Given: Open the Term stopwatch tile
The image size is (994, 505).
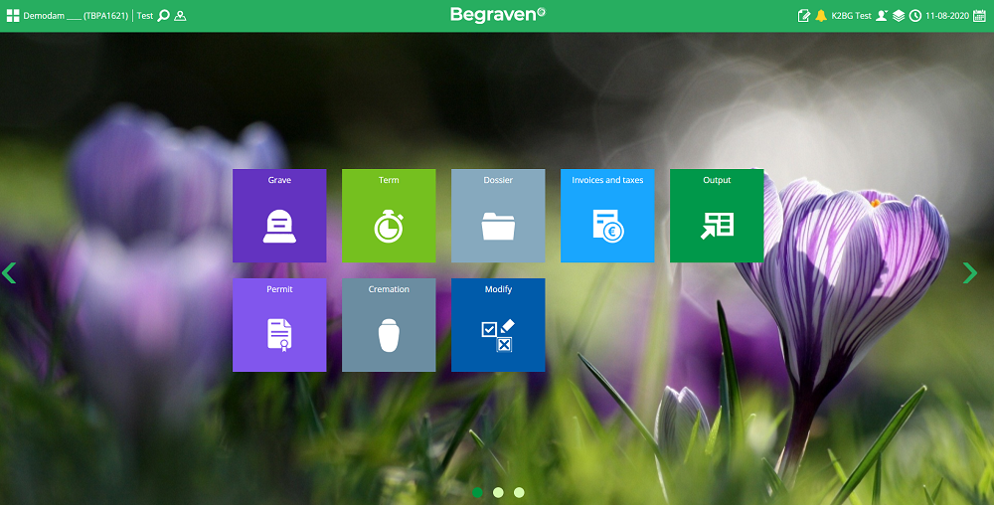Looking at the screenshot, I should click(389, 216).
